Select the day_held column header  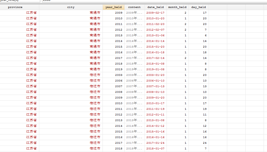pyautogui.click(x=199, y=7)
